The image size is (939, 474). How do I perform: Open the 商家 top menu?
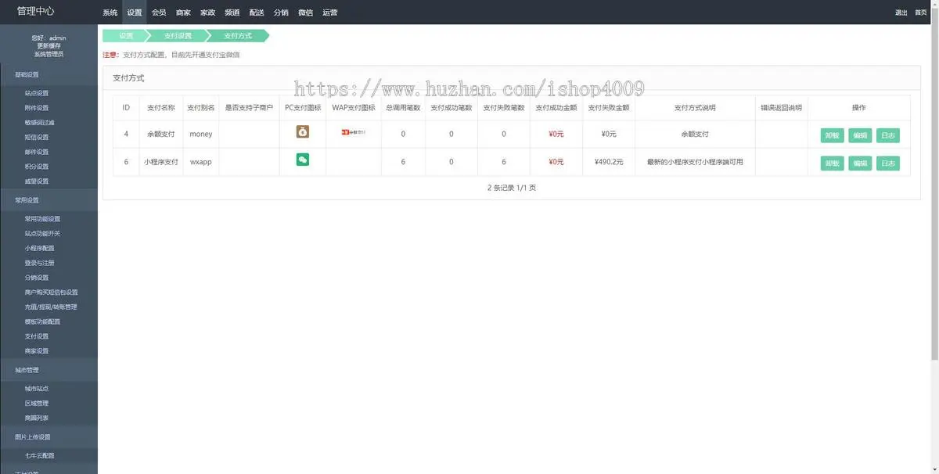183,13
